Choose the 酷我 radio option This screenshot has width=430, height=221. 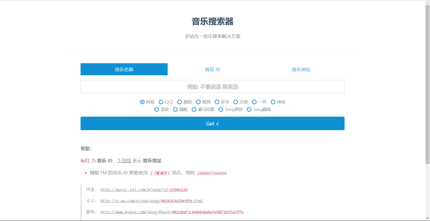point(198,102)
